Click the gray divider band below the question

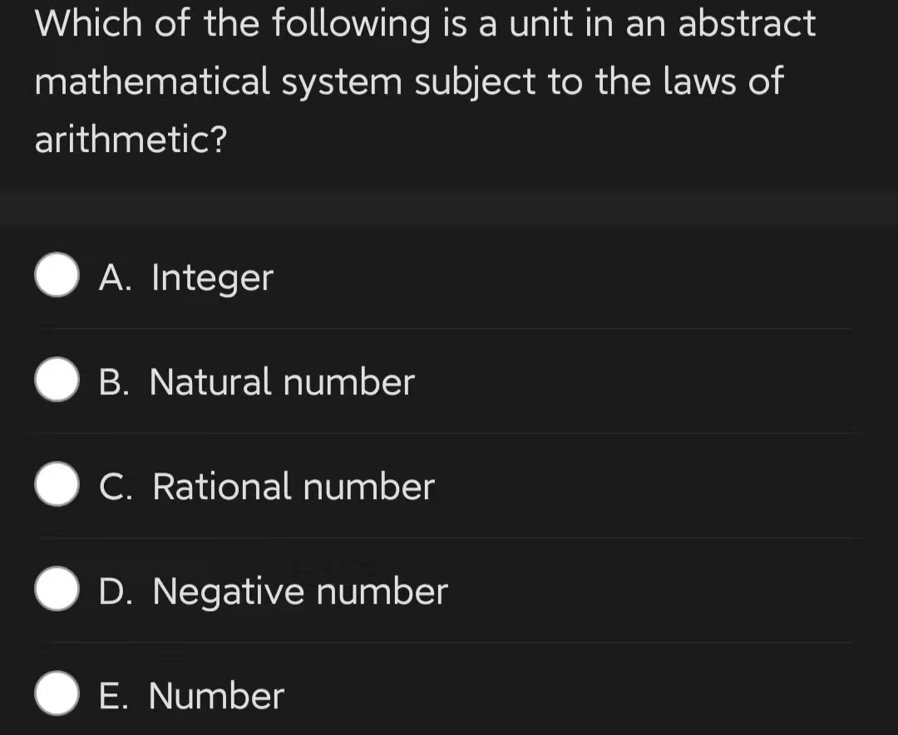coord(449,208)
